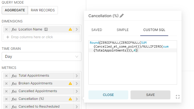
Task: Remove the Total Appointments metric
Action: [x=6, y=76]
